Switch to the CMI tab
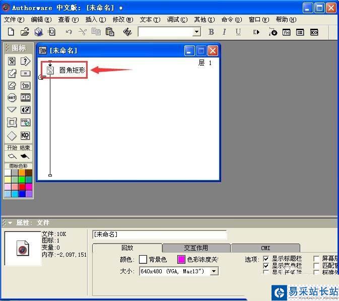Viewport: 339px width, 301px height. 265,248
